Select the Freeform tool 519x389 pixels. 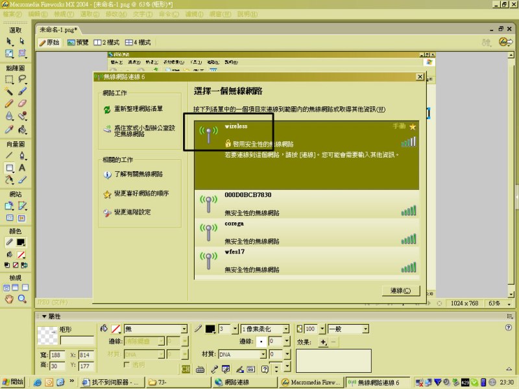(x=9, y=180)
